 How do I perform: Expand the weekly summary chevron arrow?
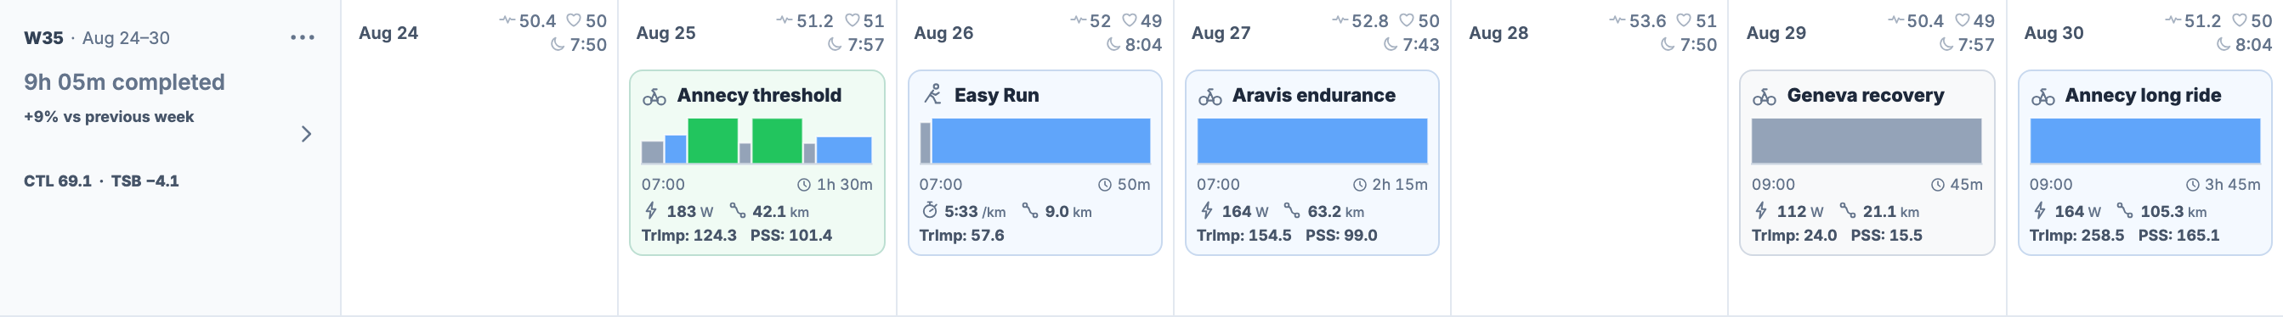point(307,134)
